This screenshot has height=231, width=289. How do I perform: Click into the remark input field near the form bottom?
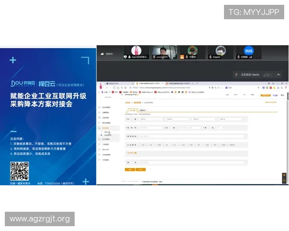coord(192,162)
